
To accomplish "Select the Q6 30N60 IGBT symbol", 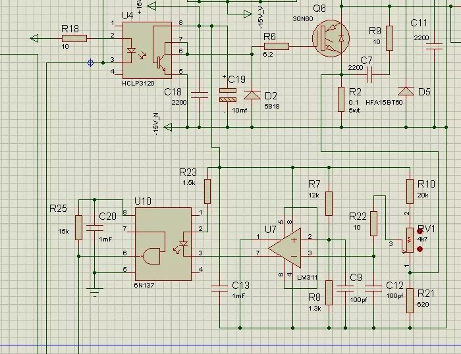I will click(x=331, y=38).
